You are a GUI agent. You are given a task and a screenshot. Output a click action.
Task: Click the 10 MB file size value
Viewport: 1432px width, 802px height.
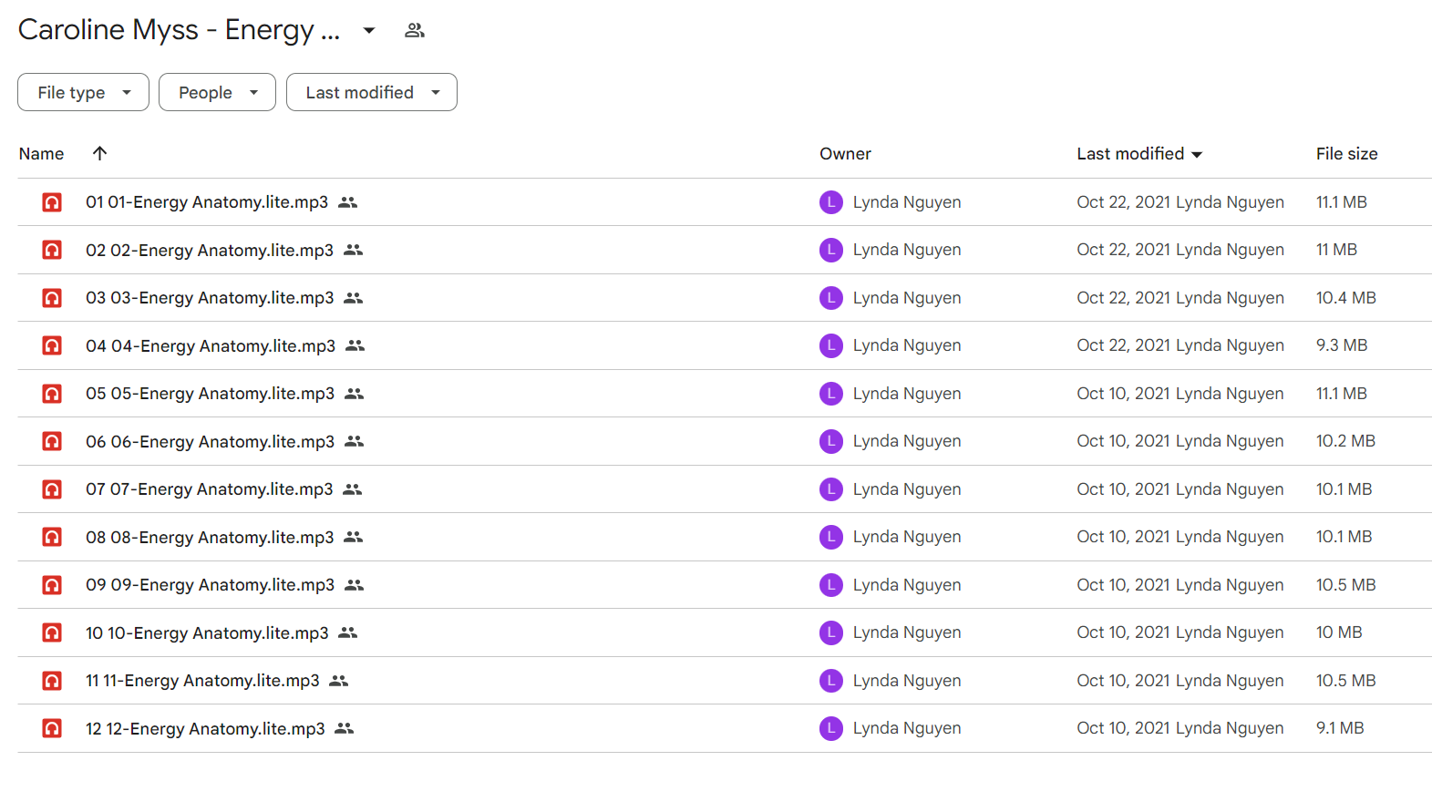(1339, 632)
